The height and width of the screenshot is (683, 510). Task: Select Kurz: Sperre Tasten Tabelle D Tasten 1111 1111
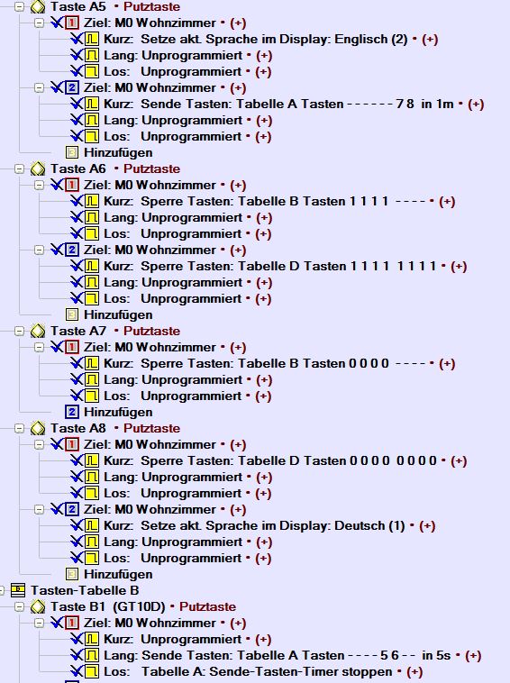[270, 266]
